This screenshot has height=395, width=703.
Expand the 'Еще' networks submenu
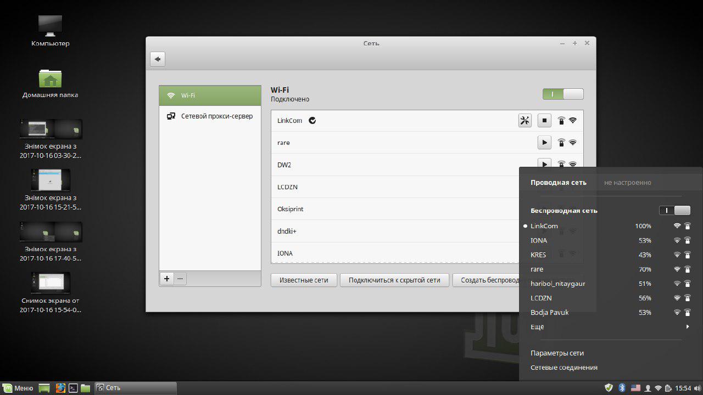610,327
